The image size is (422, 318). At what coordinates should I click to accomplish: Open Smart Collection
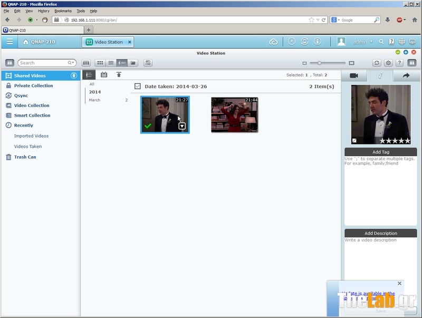(32, 115)
